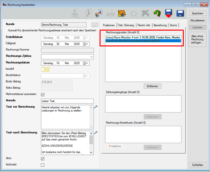Viewport: 210px width, 172px height.
Task: Switch to the Storno tab
Action: click(x=173, y=25)
